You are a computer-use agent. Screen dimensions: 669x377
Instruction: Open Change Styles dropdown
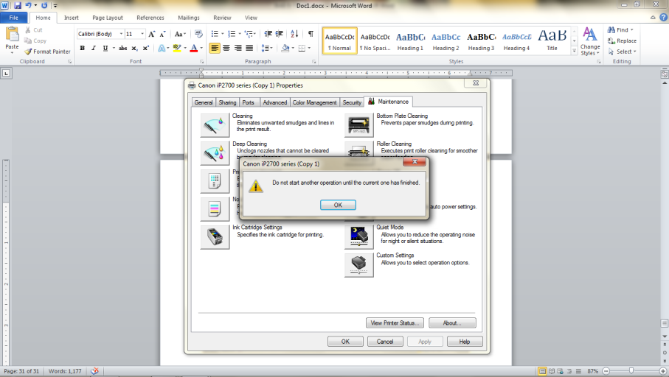point(590,41)
